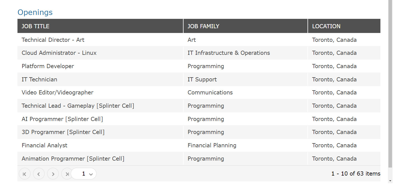Go to next page of openings
This screenshot has height=193, width=394.
[53, 174]
